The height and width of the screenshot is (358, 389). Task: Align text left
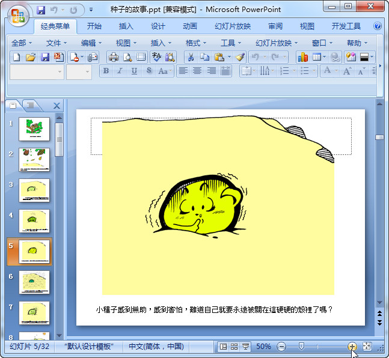point(183,71)
